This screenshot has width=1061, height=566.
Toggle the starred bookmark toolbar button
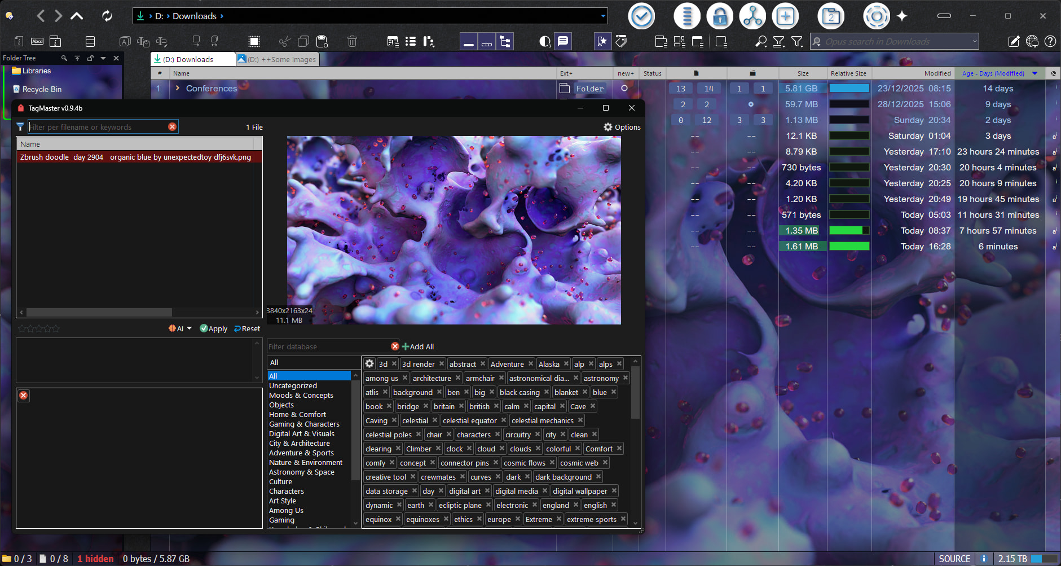tap(602, 41)
